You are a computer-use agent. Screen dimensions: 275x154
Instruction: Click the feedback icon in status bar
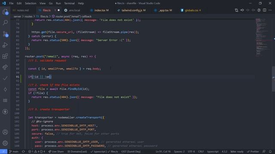(264, 151)
